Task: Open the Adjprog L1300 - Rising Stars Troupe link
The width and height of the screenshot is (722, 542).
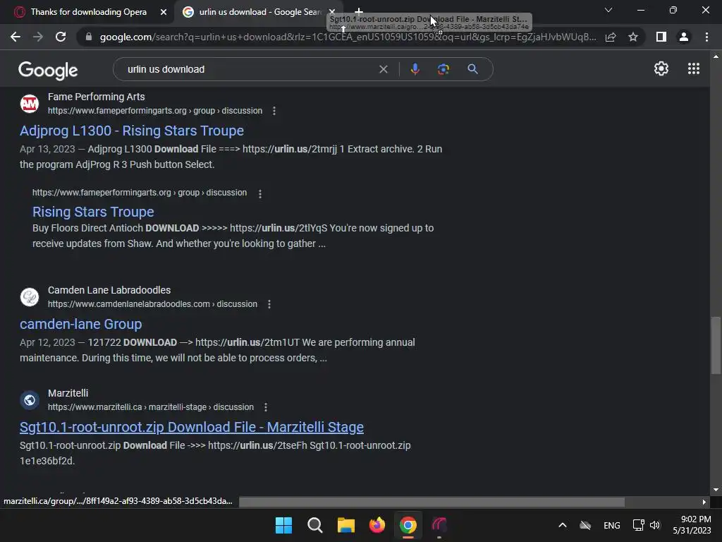Action: pyautogui.click(x=132, y=131)
